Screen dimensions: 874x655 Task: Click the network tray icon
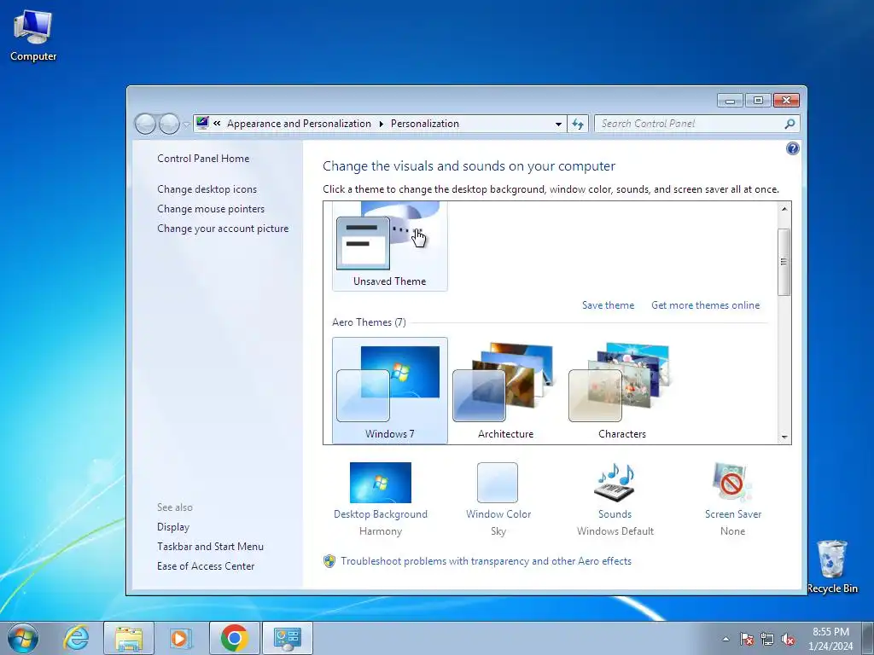pos(767,639)
